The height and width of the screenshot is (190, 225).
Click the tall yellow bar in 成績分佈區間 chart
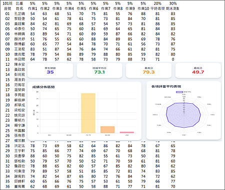click(88, 113)
